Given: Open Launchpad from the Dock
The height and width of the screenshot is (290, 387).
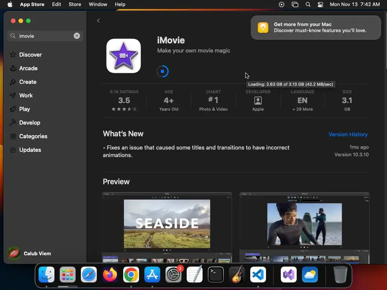Looking at the screenshot, I should 68,275.
